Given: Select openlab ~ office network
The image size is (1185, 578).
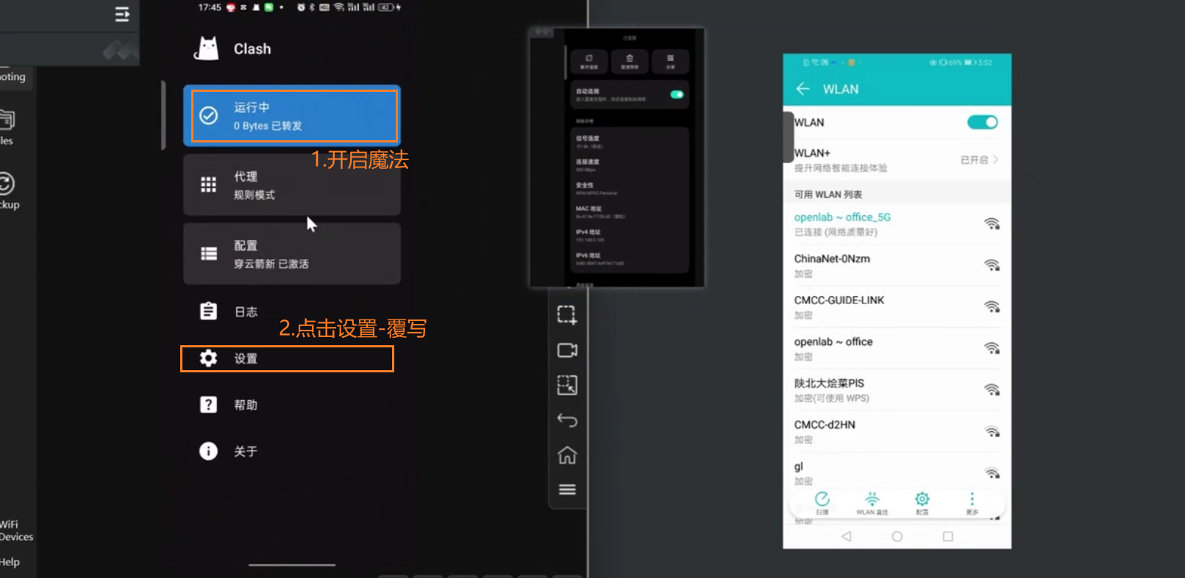Looking at the screenshot, I should [897, 349].
